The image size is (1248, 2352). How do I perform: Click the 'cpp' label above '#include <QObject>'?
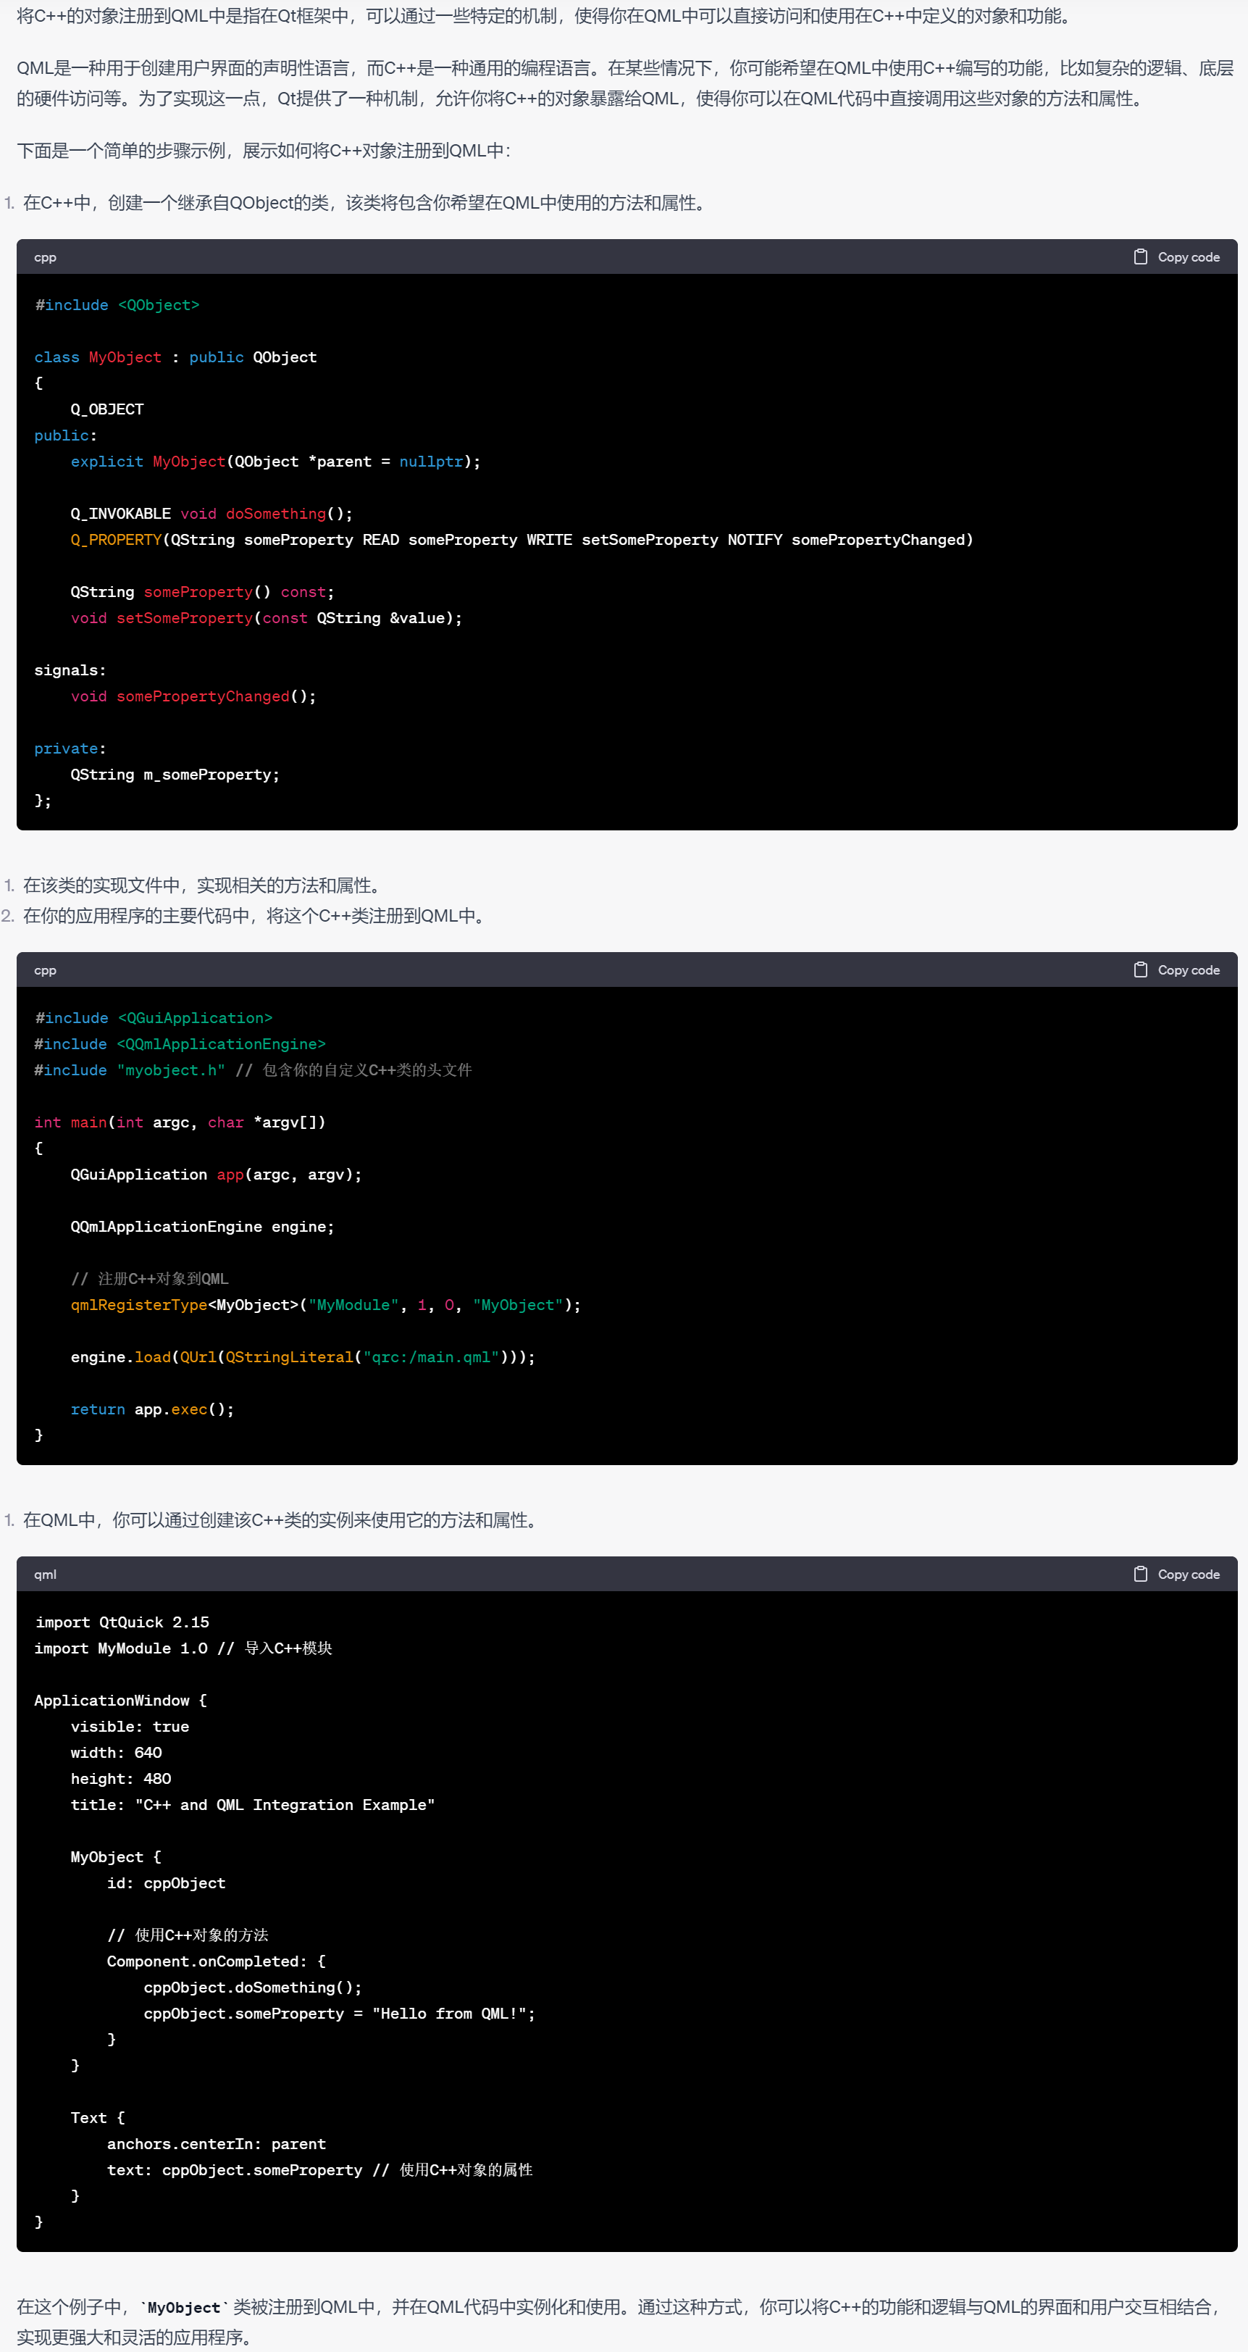coord(45,257)
